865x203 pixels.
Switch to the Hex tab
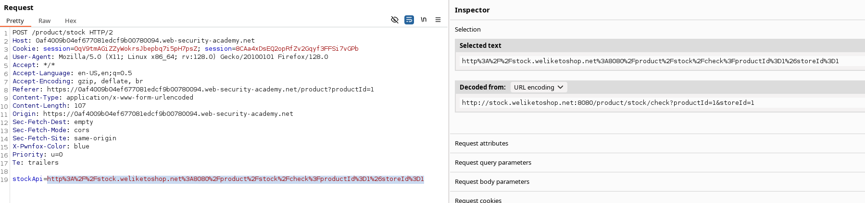71,21
